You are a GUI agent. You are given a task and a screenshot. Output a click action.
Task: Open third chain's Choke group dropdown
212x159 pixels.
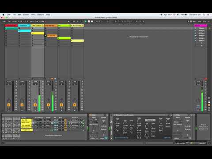48,125
